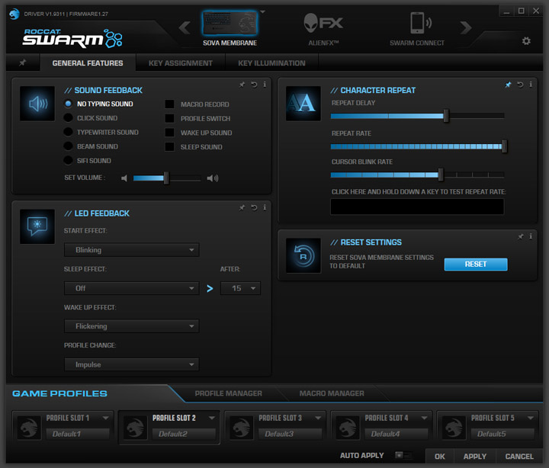Enable Sleep Sound checkbox

[169, 146]
